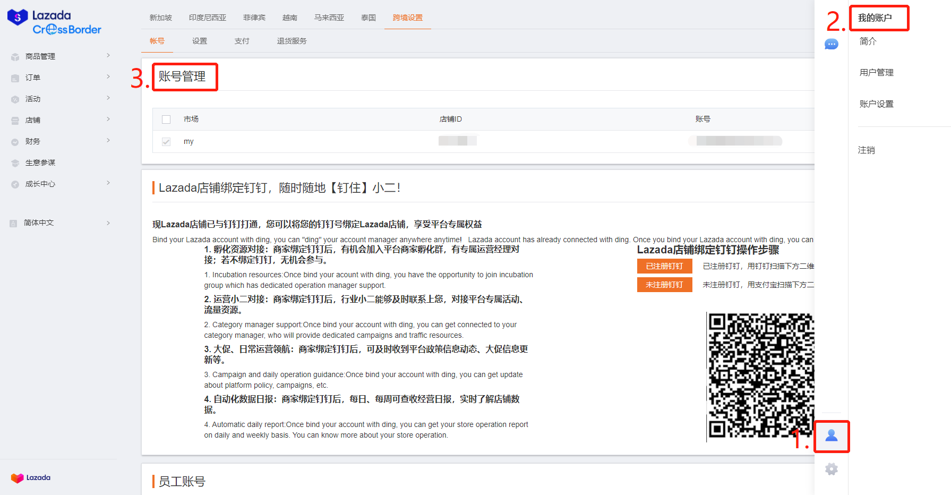Viewport: 951px width, 495px height.
Task: Select the 帐号 sub-tab
Action: (x=157, y=41)
